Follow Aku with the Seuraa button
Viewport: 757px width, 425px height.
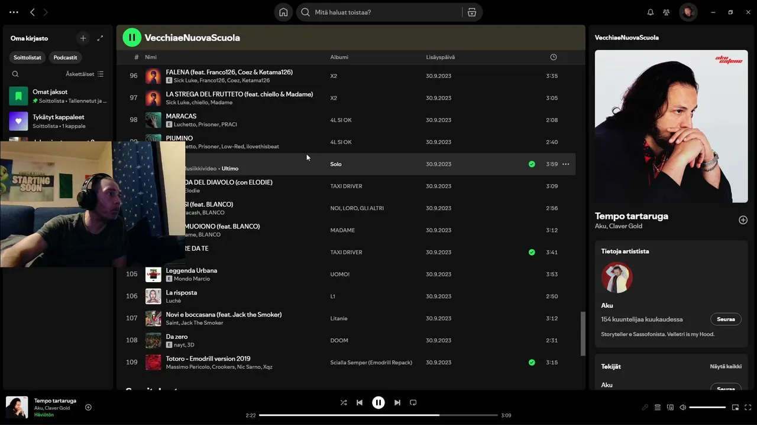click(x=726, y=319)
